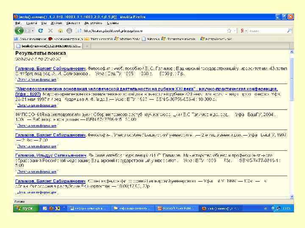Open the Bookmarks (Закладки) menu
Image resolution: width=305 pixels, height=228 pixels.
tap(73, 23)
